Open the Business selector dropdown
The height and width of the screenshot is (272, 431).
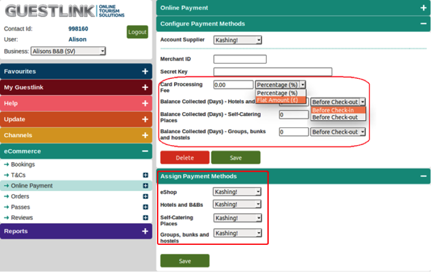(x=68, y=51)
